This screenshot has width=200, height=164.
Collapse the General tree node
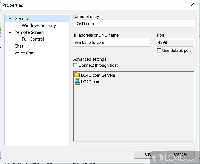click(x=10, y=19)
